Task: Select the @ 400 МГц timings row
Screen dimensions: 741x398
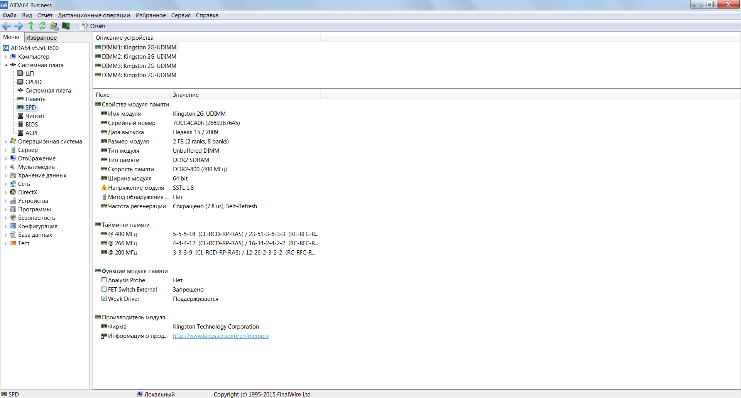Action: pyautogui.click(x=210, y=234)
